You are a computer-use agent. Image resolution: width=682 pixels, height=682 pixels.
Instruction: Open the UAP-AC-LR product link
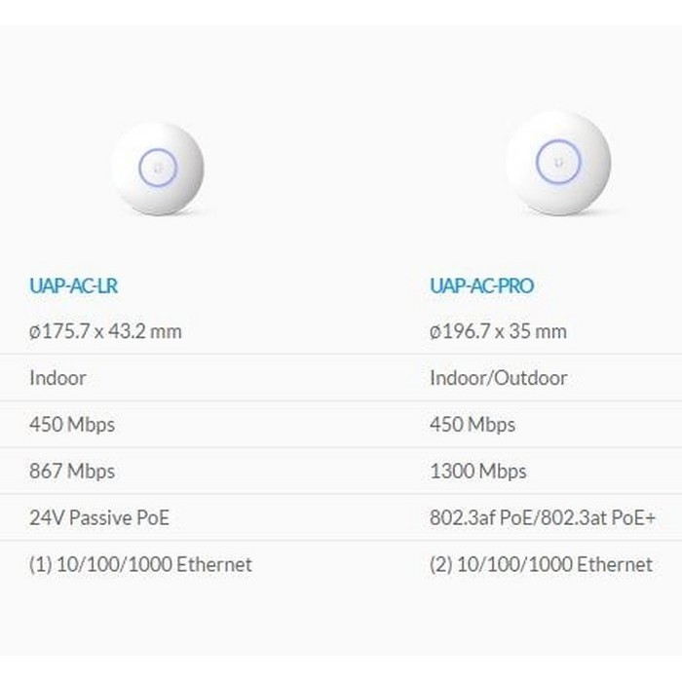tap(74, 285)
